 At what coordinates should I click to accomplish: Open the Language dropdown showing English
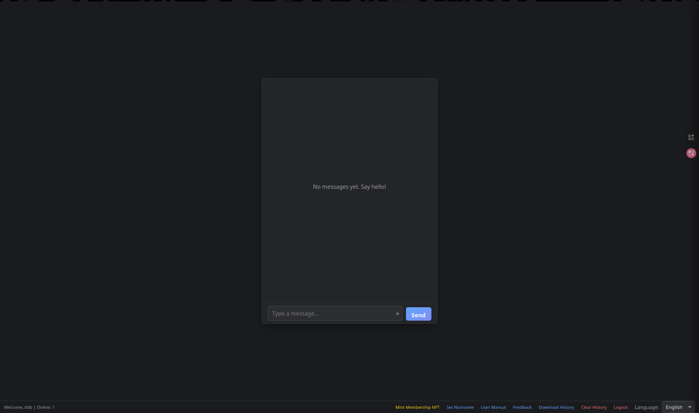click(678, 407)
